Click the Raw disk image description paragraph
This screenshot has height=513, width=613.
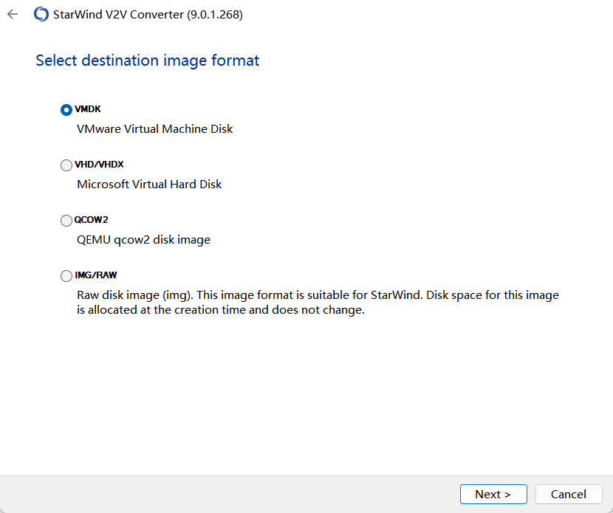point(318,303)
